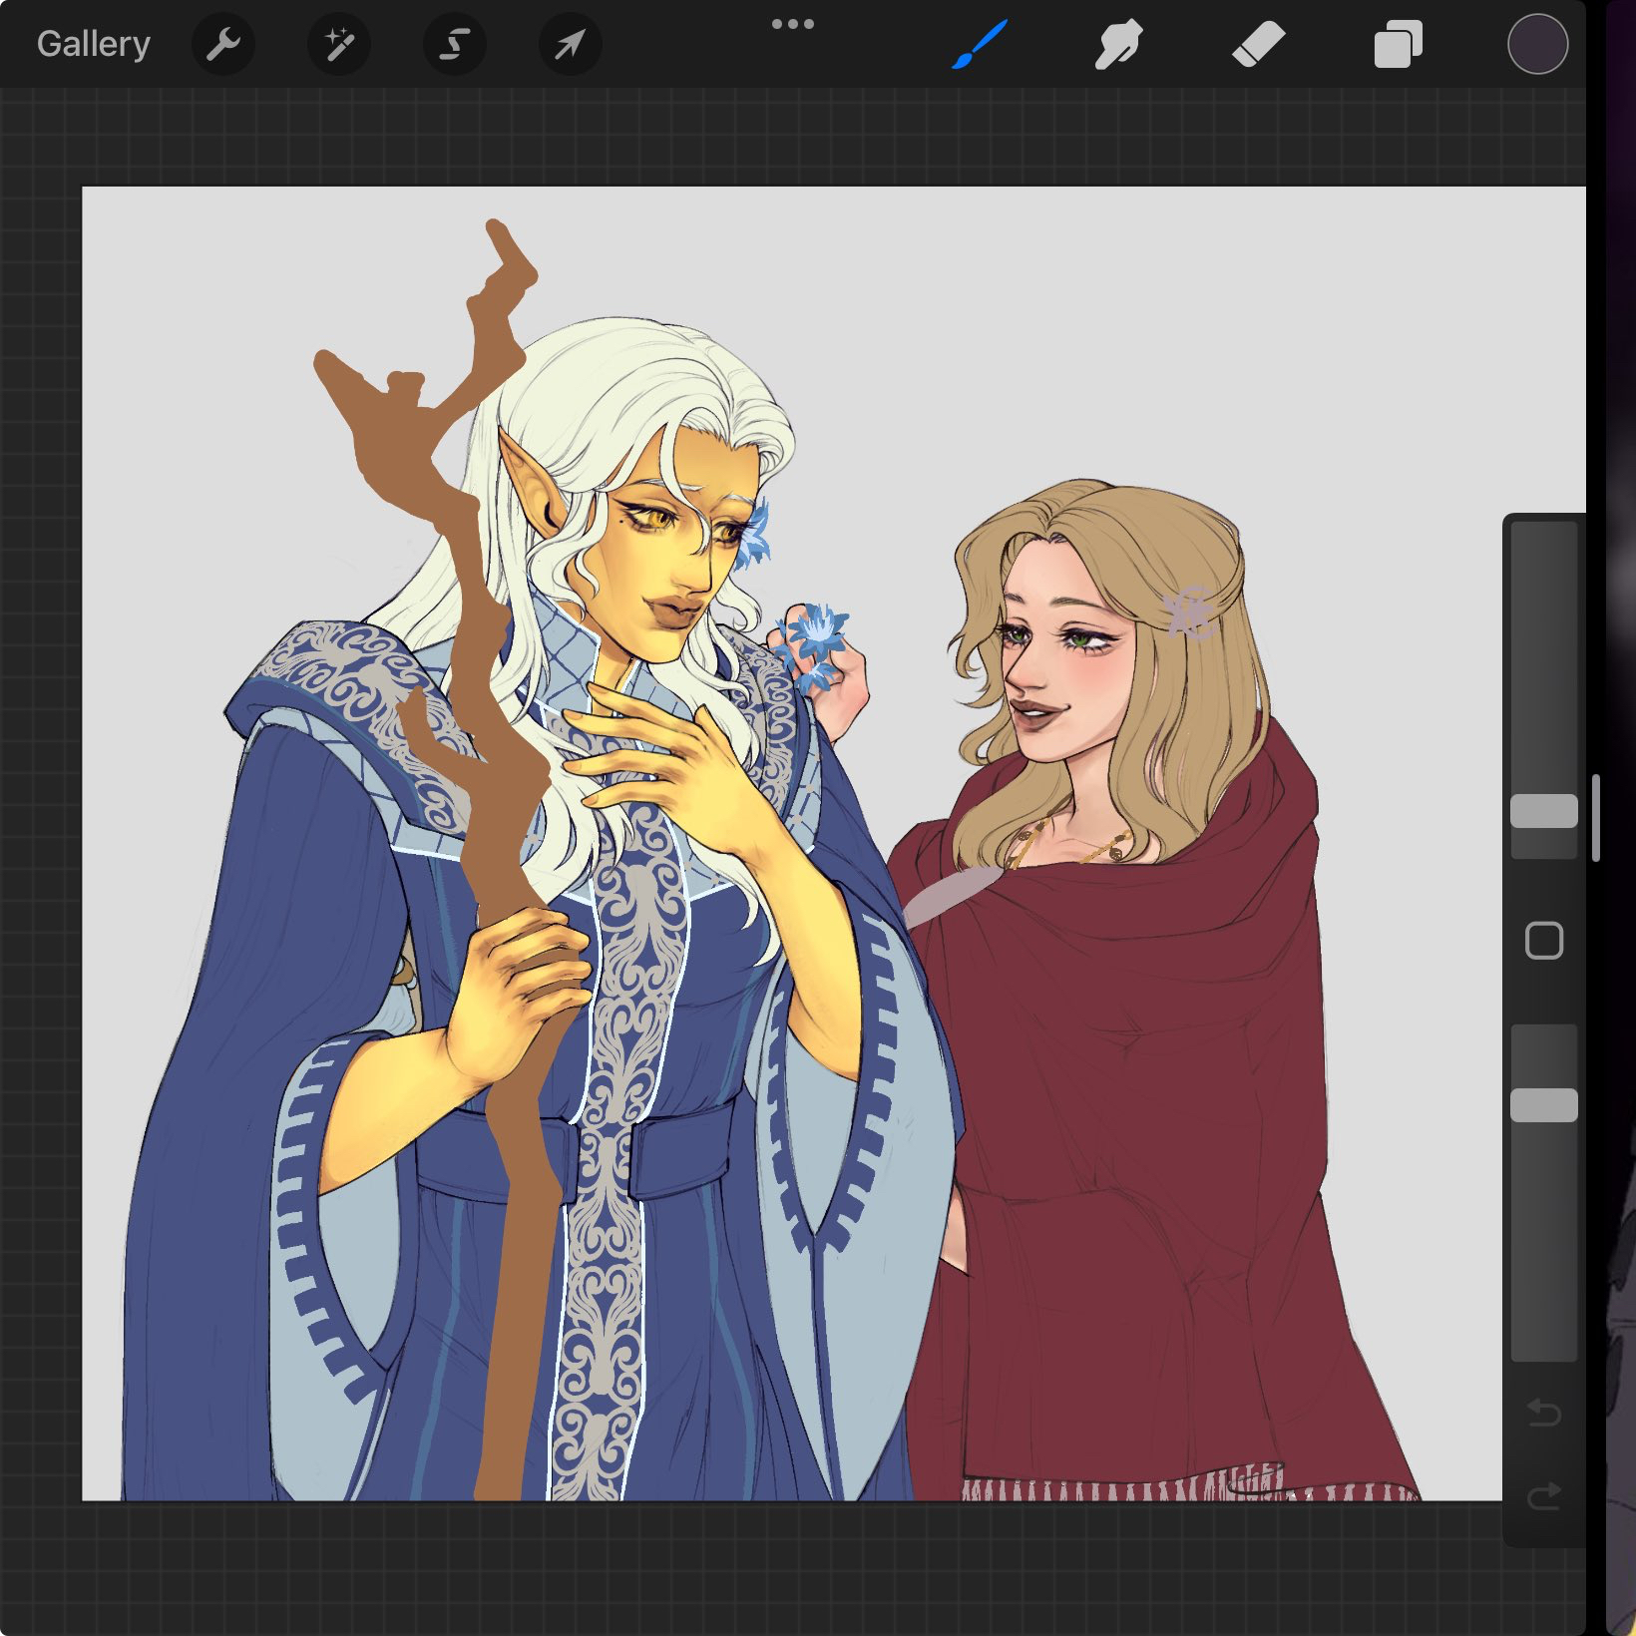The height and width of the screenshot is (1636, 1636).
Task: Open the active color swatch
Action: click(x=1537, y=44)
